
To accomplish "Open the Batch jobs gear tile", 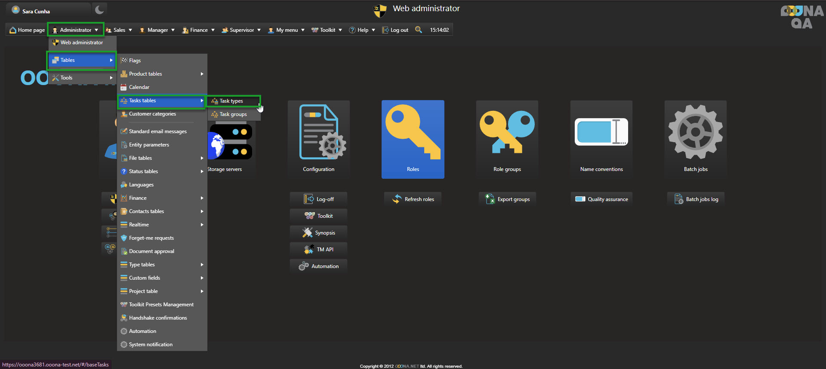I will click(x=695, y=139).
